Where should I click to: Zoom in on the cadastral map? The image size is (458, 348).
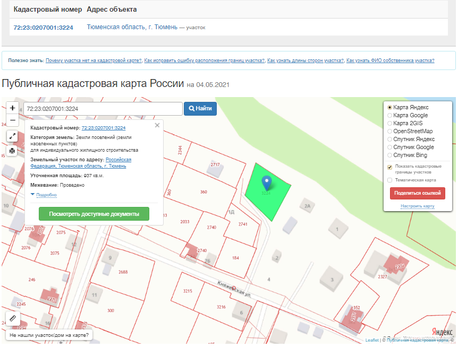(x=13, y=108)
